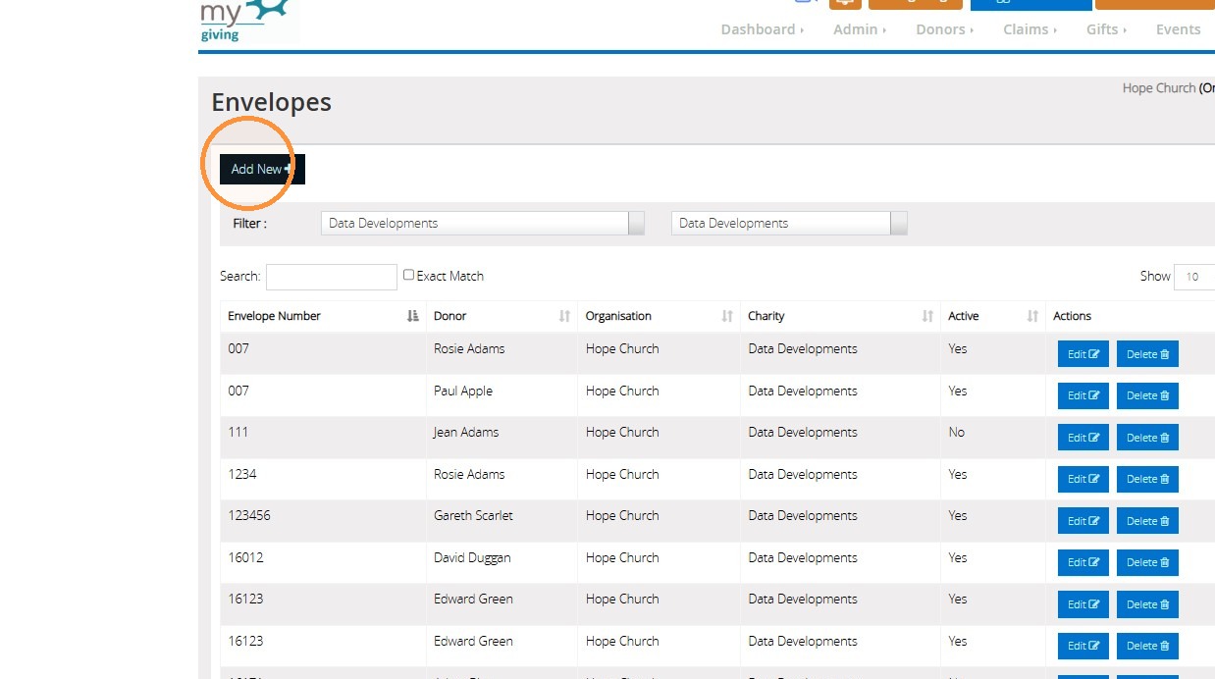Screen dimensions: 1215x679
Task: Click the Filter label
Action: [x=250, y=223]
